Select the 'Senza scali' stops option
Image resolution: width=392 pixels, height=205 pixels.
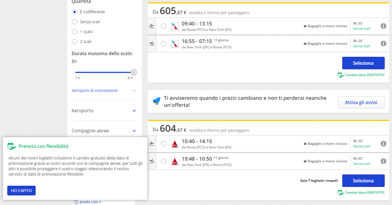(x=75, y=22)
